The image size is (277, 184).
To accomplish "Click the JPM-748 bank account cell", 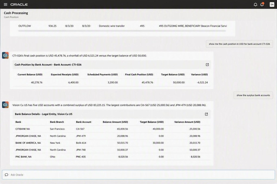I will click(81, 150).
